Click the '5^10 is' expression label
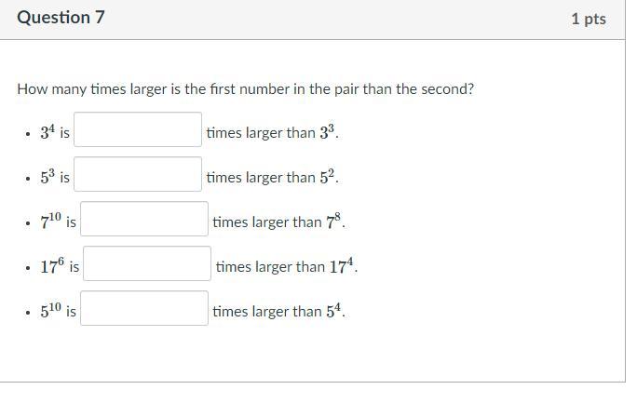The height and width of the screenshot is (403, 637). pos(58,311)
